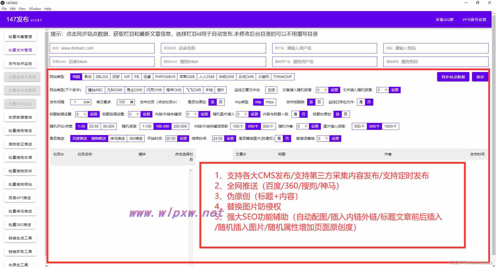Select 1000/个 image insert frequency

pos(390,126)
